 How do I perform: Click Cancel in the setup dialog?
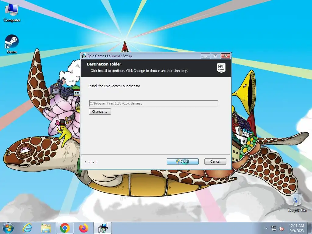[x=215, y=161]
